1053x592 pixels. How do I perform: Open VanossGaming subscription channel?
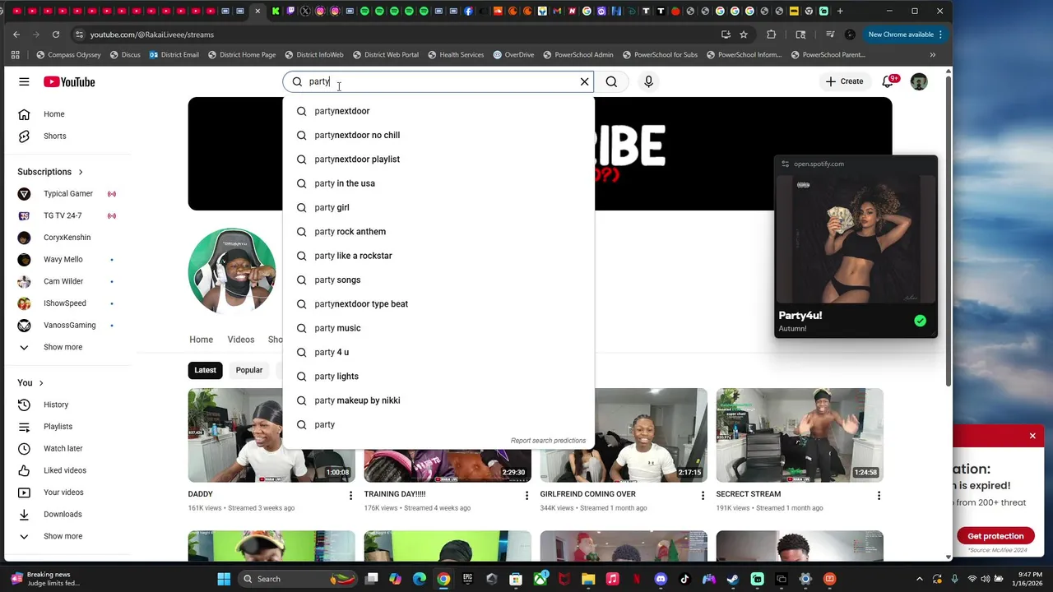coord(67,325)
